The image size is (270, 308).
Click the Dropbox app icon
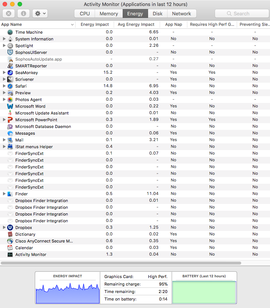[x=10, y=228]
